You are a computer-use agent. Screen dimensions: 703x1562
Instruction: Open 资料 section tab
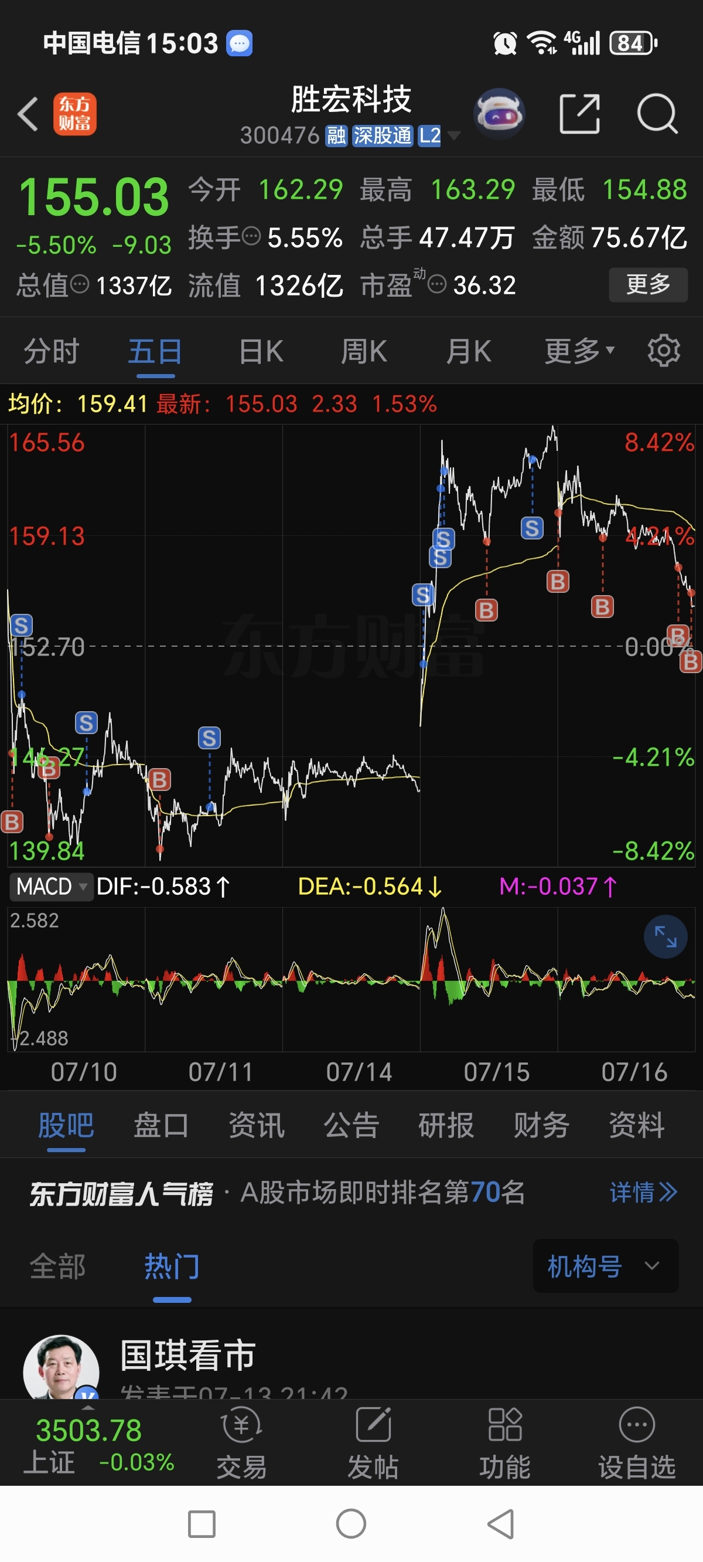click(x=637, y=1125)
